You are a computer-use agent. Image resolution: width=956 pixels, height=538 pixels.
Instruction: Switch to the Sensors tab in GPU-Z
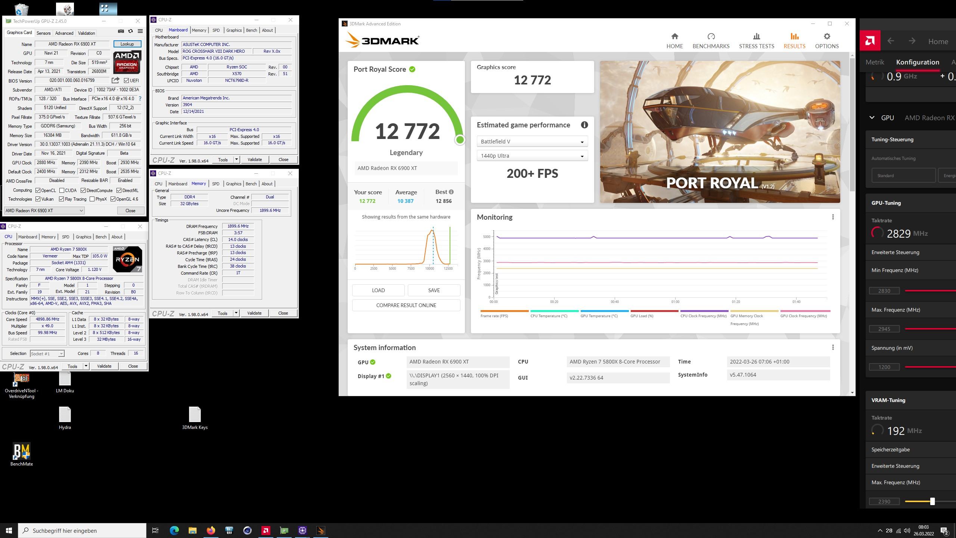click(x=43, y=33)
